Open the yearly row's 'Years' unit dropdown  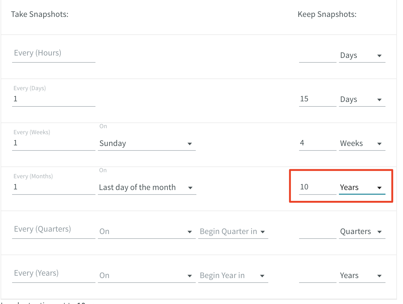362,275
